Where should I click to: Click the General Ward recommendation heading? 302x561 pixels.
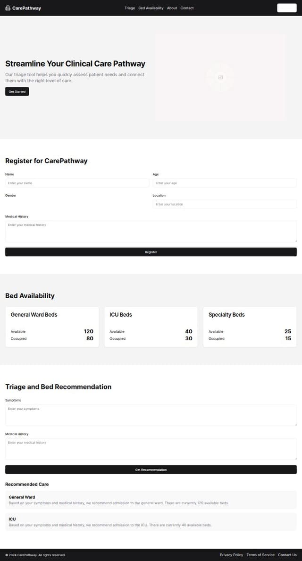22,497
